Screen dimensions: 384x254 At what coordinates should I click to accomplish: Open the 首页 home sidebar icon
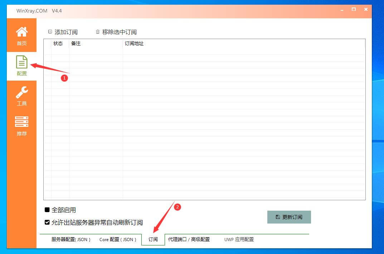(x=21, y=35)
